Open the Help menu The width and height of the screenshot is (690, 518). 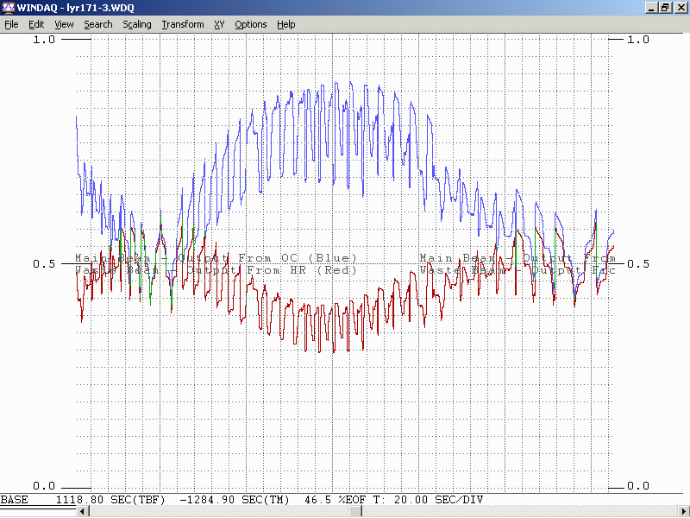(x=285, y=24)
